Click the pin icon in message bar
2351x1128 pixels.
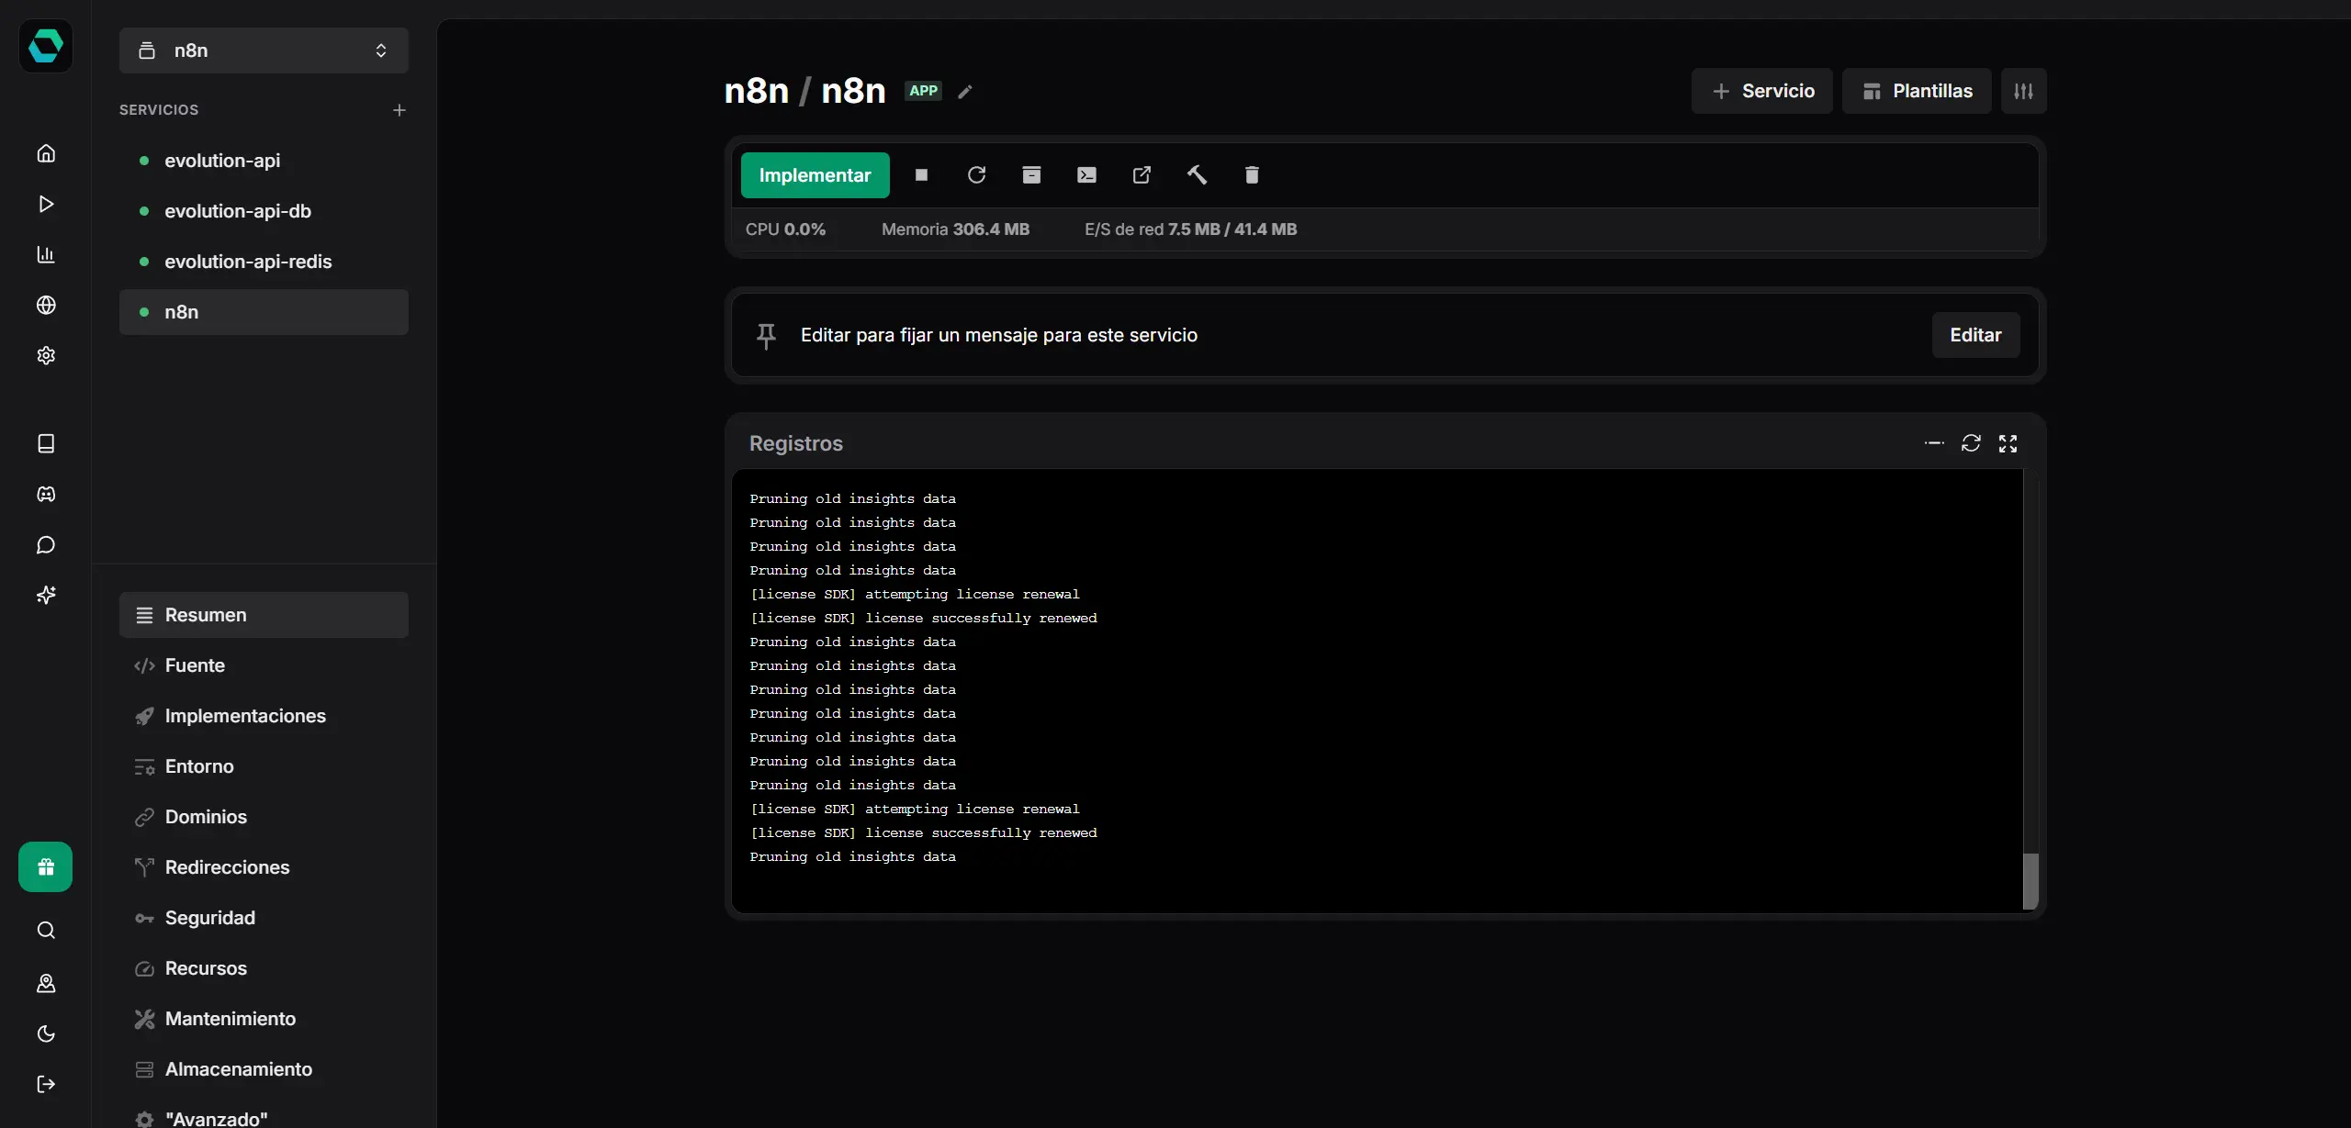coord(766,336)
